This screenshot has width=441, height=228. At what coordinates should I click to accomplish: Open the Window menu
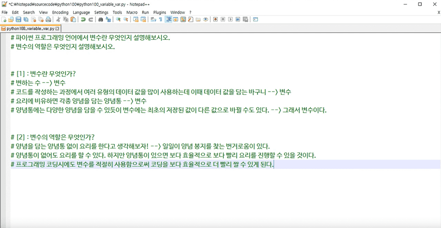[178, 12]
